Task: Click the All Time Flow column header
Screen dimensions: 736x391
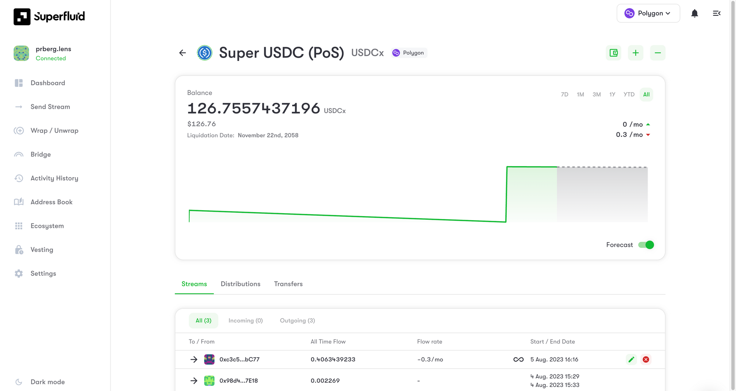Action: point(328,342)
